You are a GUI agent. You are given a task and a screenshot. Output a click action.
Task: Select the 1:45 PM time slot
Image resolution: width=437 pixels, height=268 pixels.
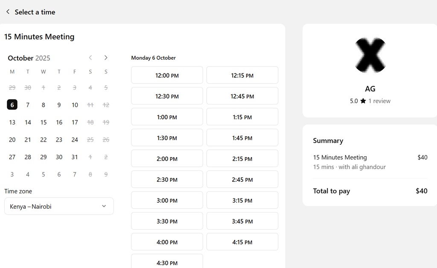242,137
